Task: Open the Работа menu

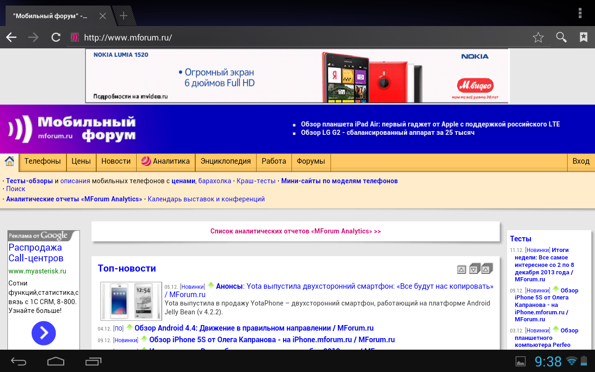Action: (x=274, y=161)
